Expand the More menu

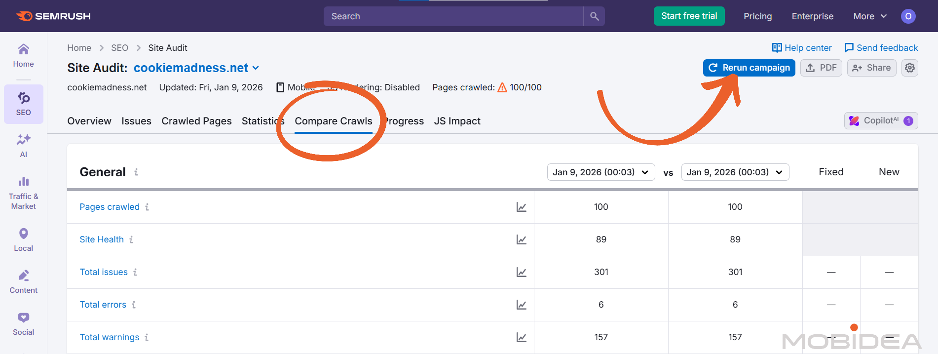point(870,16)
